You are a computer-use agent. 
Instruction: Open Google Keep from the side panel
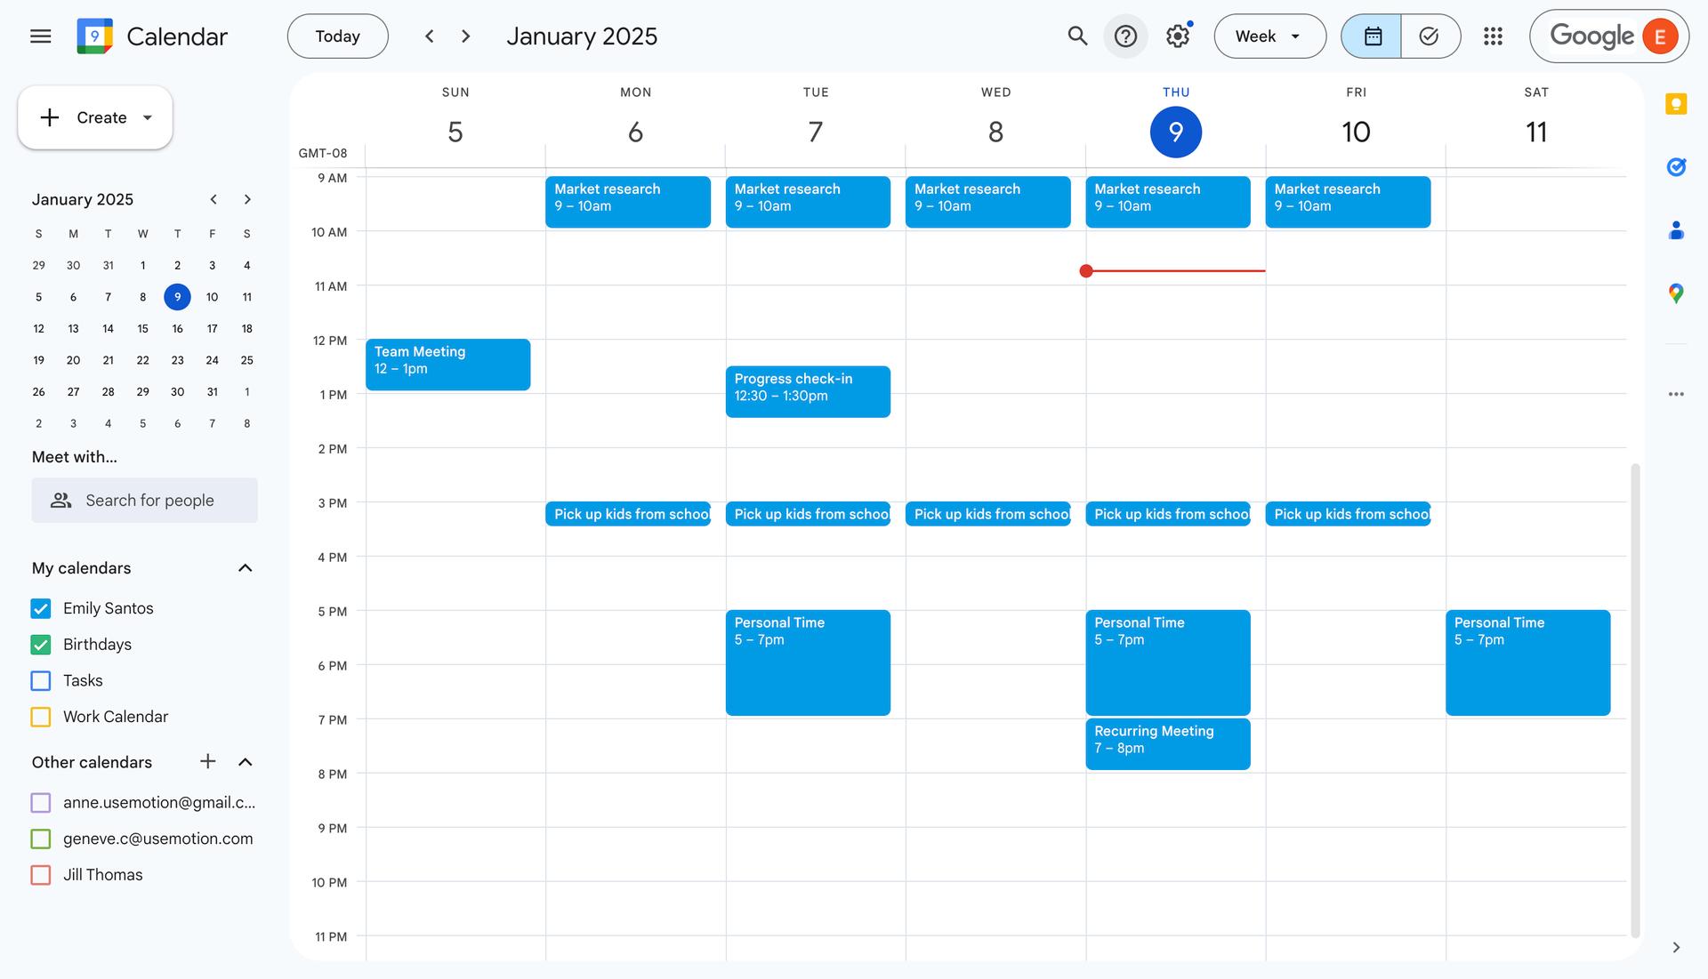point(1676,104)
